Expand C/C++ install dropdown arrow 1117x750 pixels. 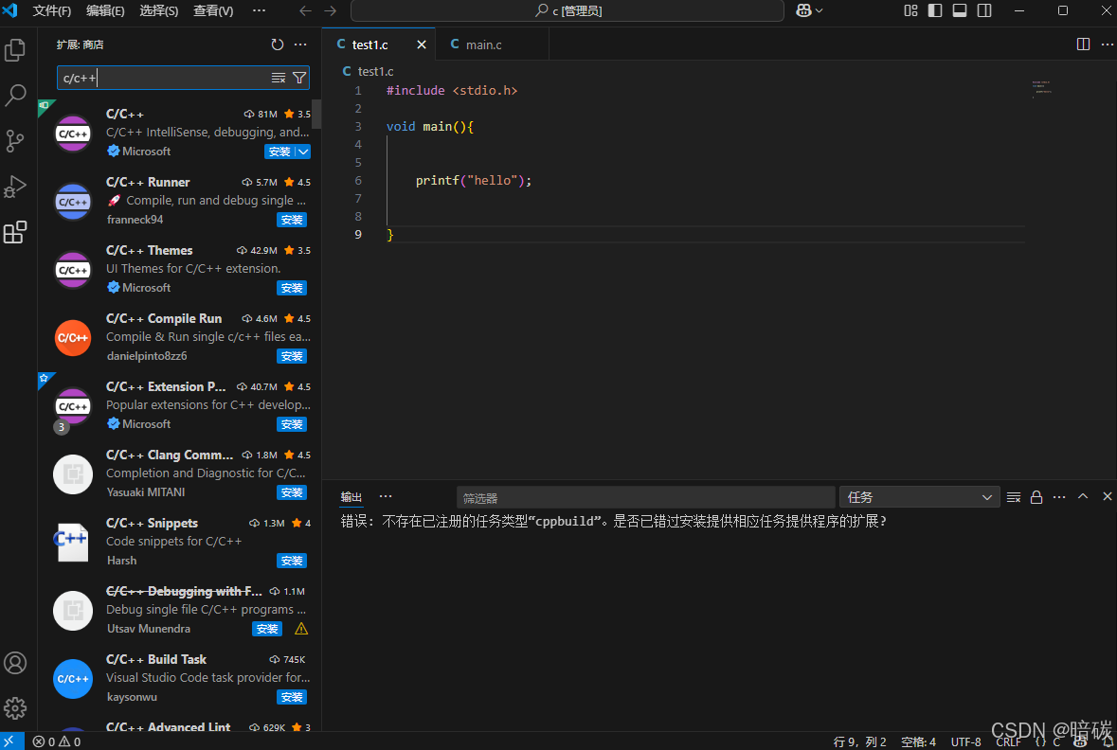(303, 152)
